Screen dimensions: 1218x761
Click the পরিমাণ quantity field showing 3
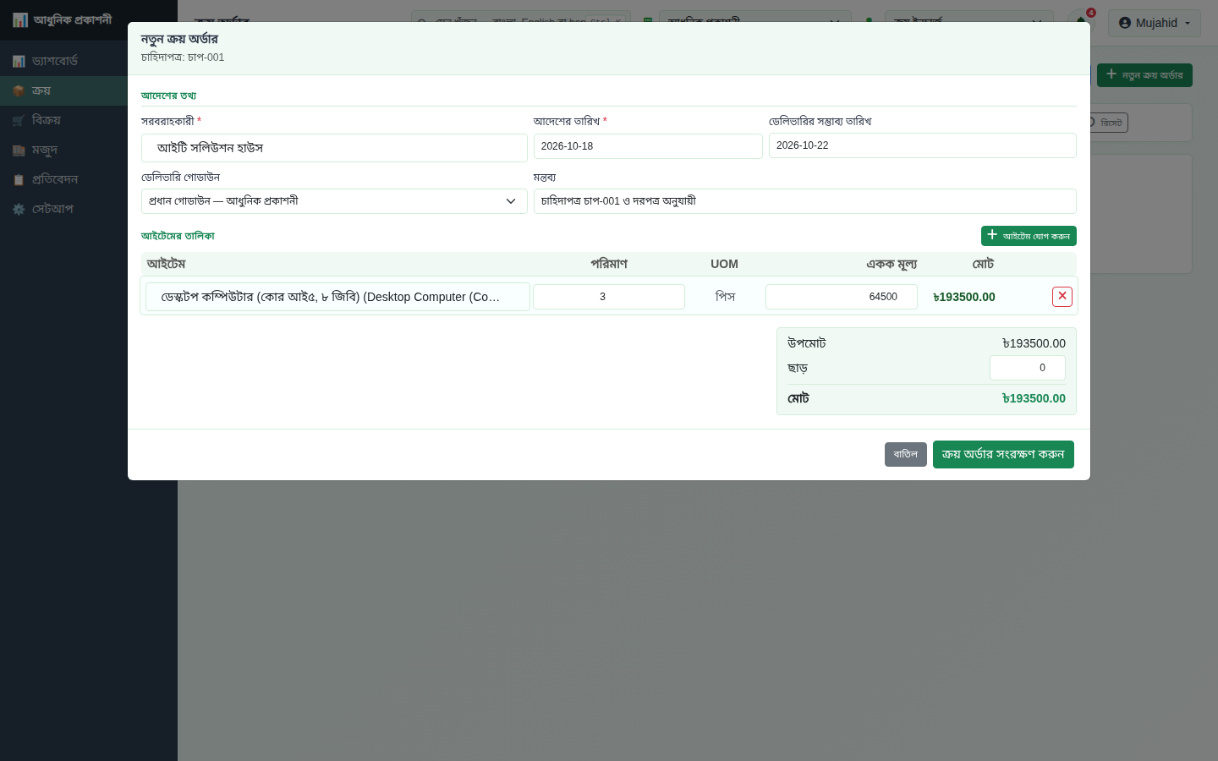click(609, 297)
